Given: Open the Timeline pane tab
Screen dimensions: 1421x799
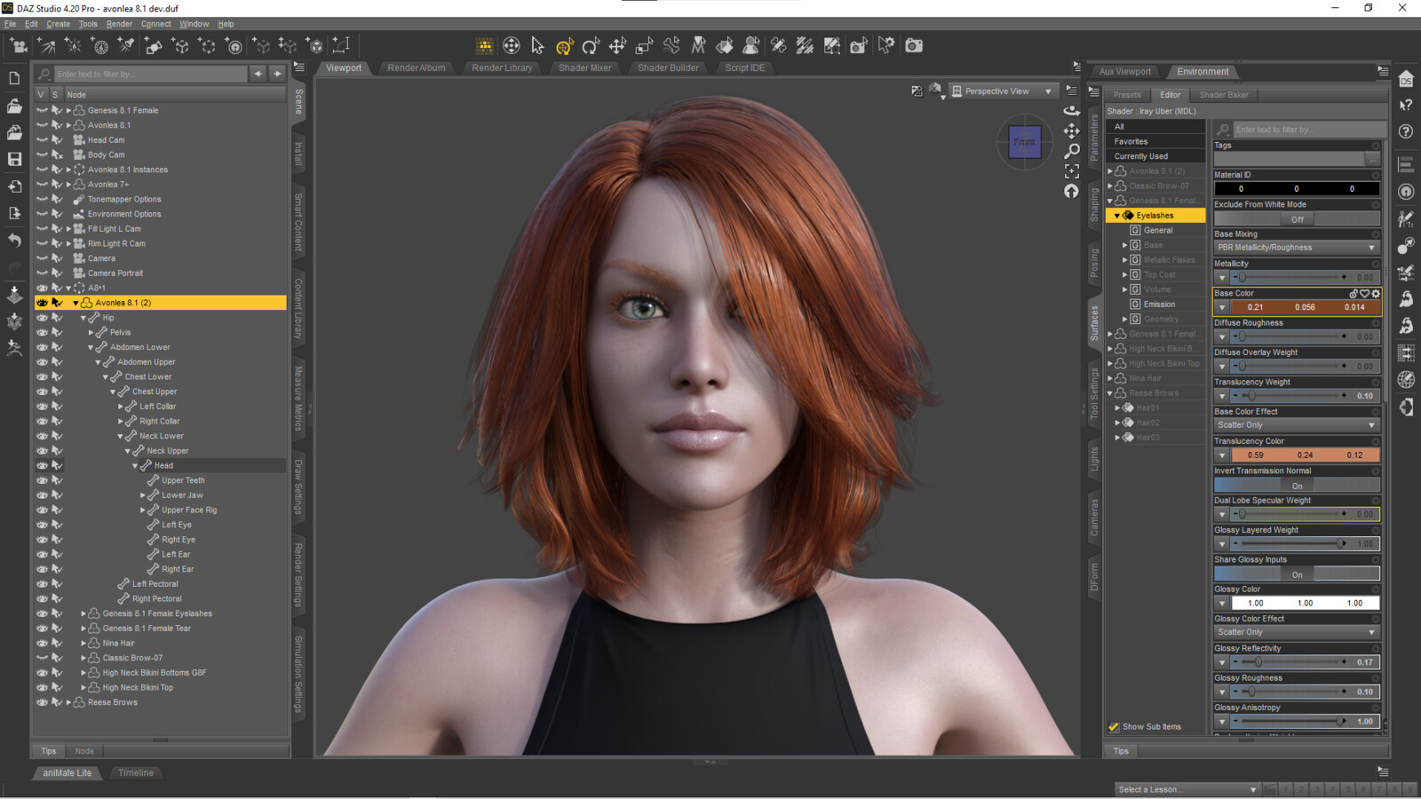Looking at the screenshot, I should pos(136,773).
